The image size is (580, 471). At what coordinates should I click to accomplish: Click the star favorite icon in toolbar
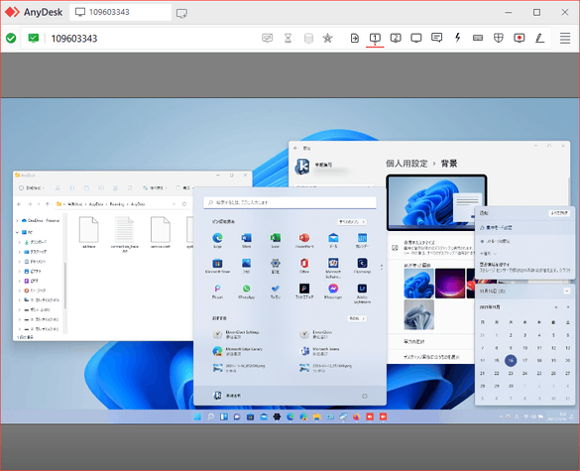tap(327, 38)
